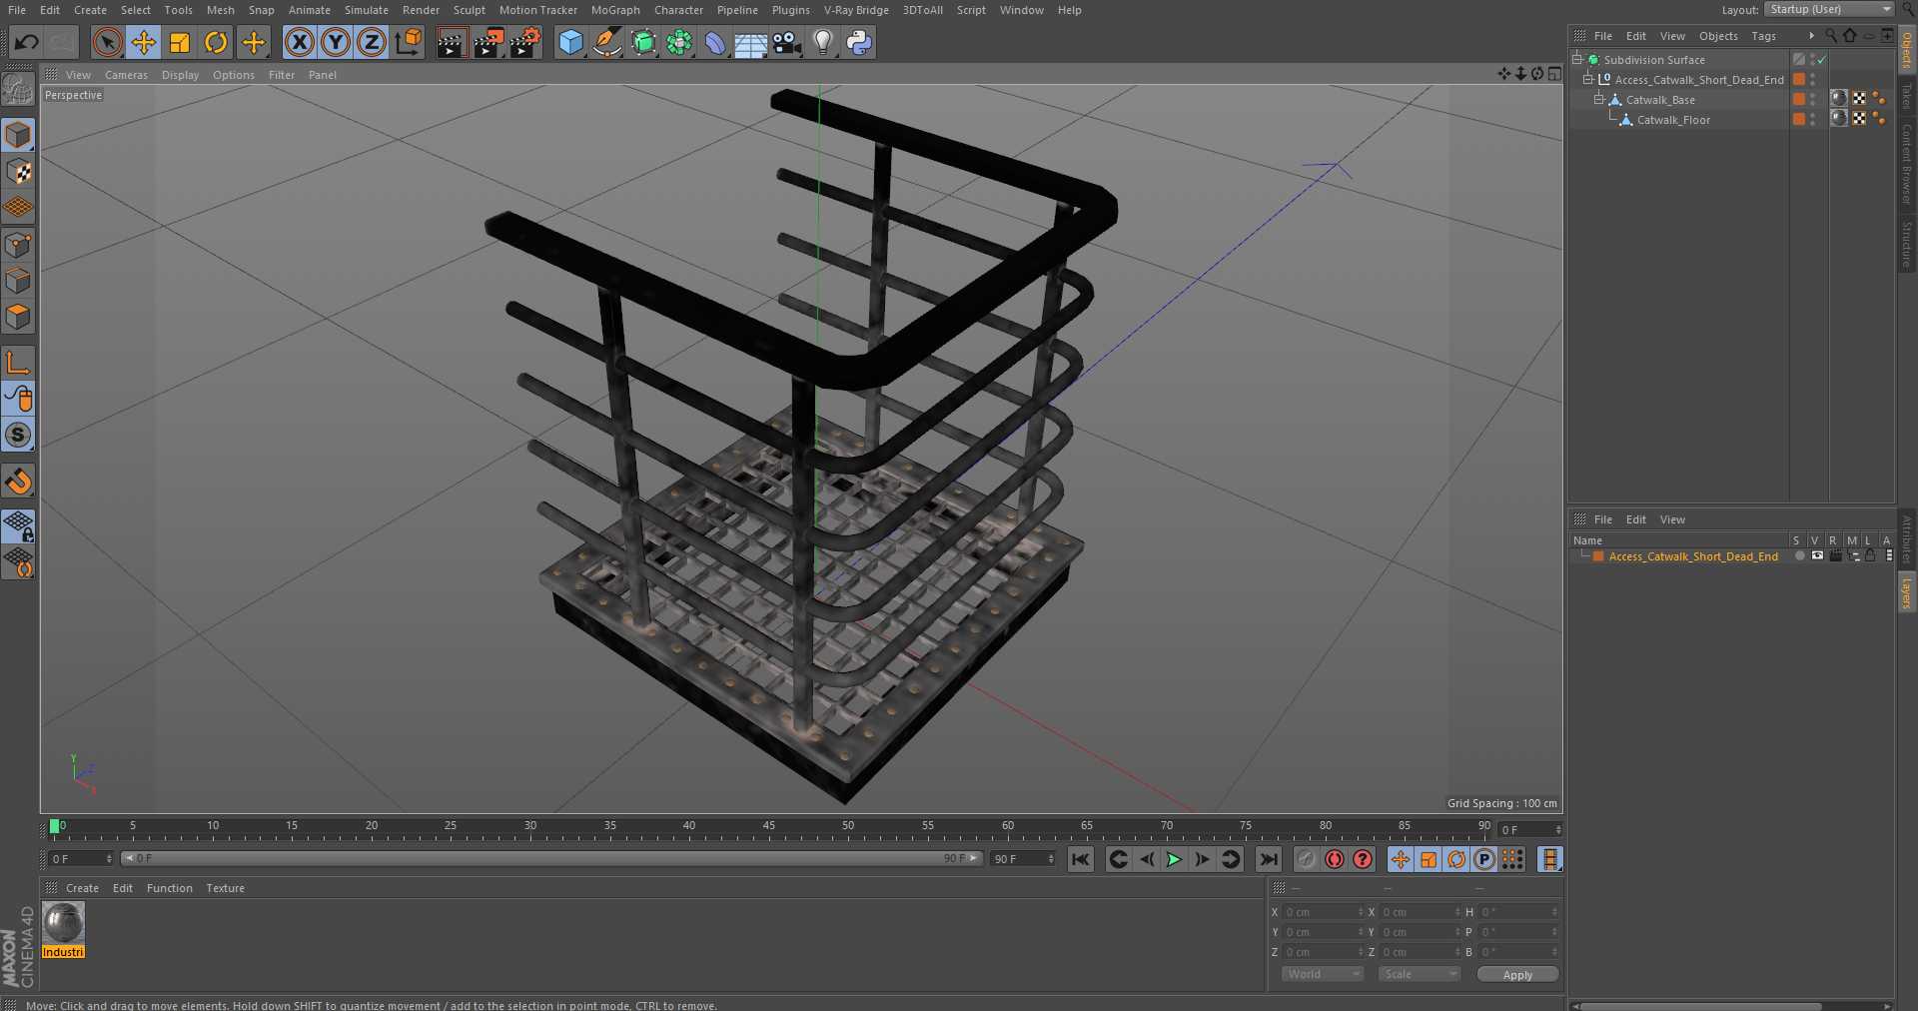The image size is (1918, 1011).
Task: Click Catwalk_Base layer color swatch
Action: (1799, 100)
